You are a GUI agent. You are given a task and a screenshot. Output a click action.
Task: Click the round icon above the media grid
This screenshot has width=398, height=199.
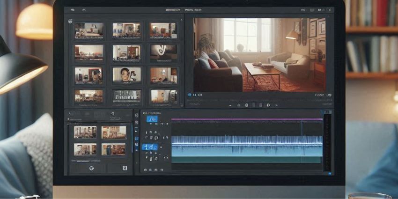(70, 22)
